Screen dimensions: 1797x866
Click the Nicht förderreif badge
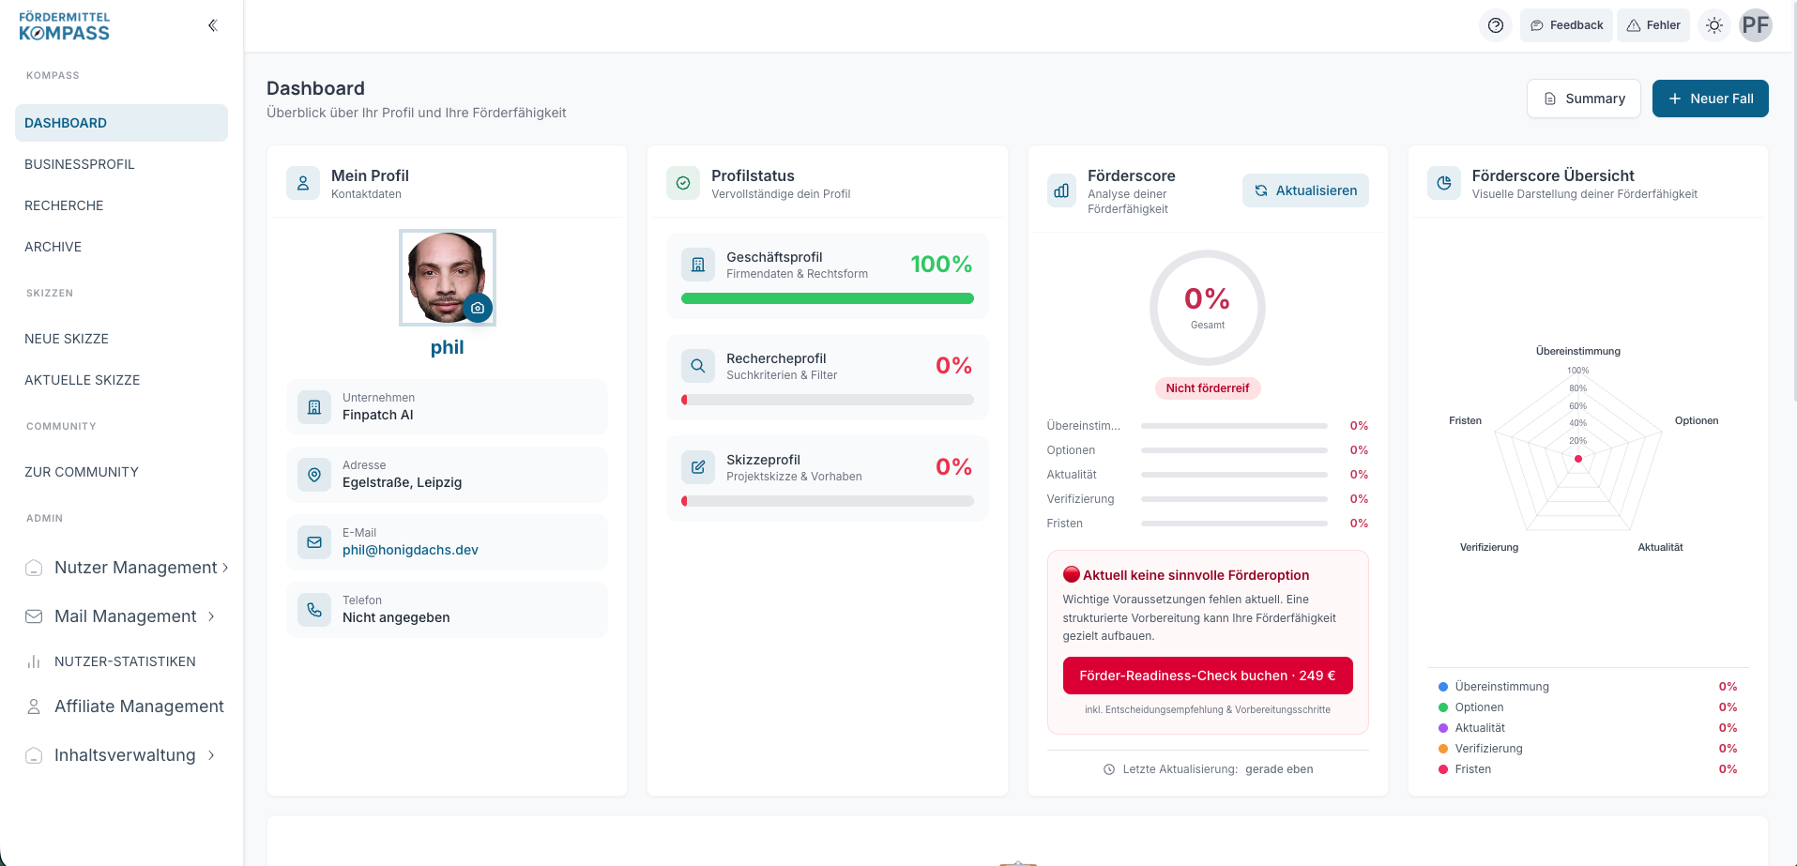point(1208,388)
